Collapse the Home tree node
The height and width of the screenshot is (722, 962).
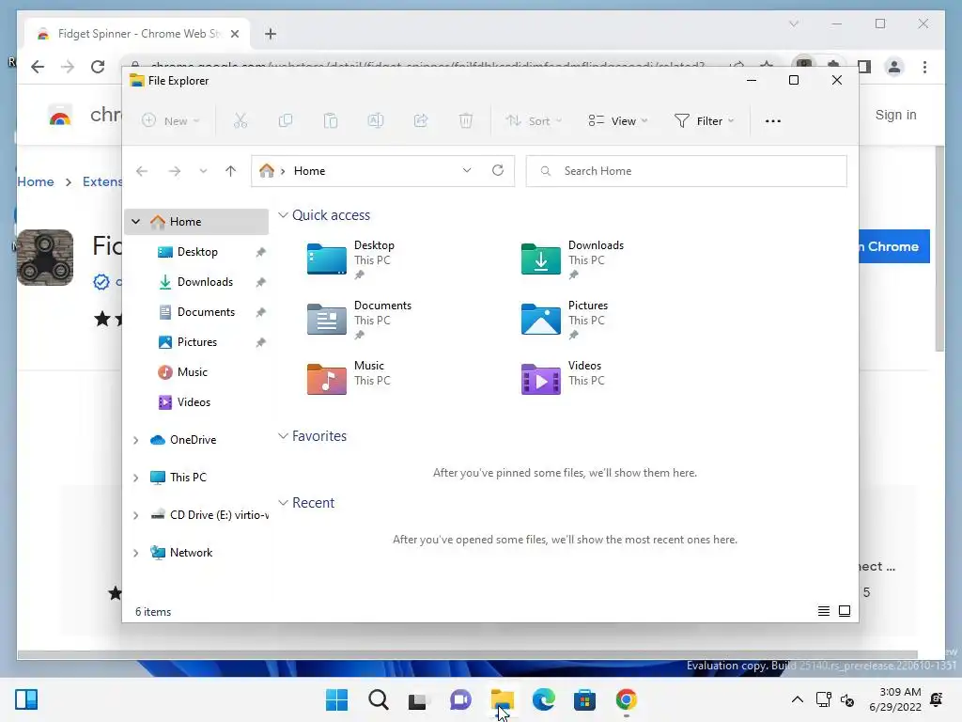(136, 222)
